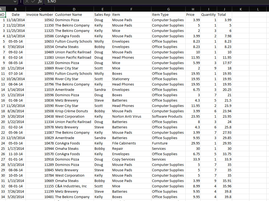269x201 pixels.
Task: Select column D header
Action: (x=74, y=9)
